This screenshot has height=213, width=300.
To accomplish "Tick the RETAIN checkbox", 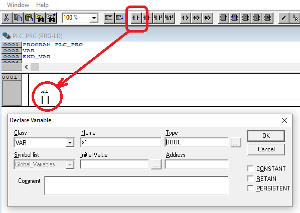I will coord(250,178).
